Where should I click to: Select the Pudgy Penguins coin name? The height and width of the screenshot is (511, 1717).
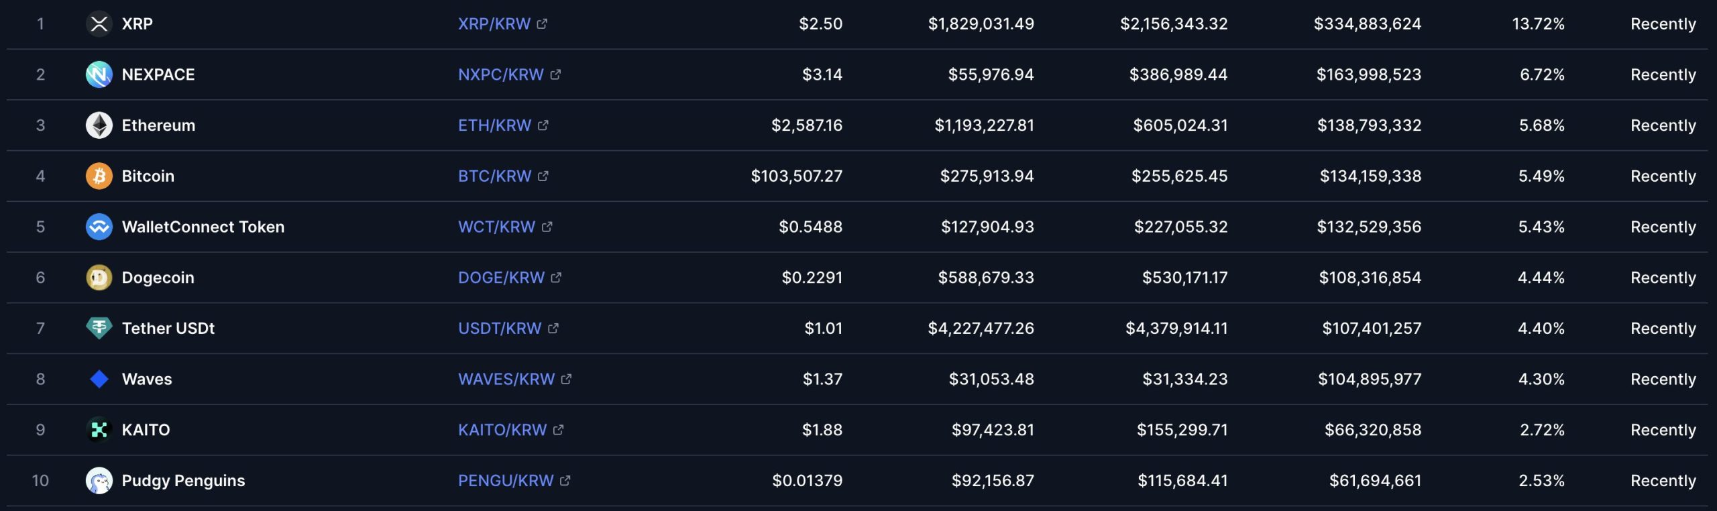183,481
